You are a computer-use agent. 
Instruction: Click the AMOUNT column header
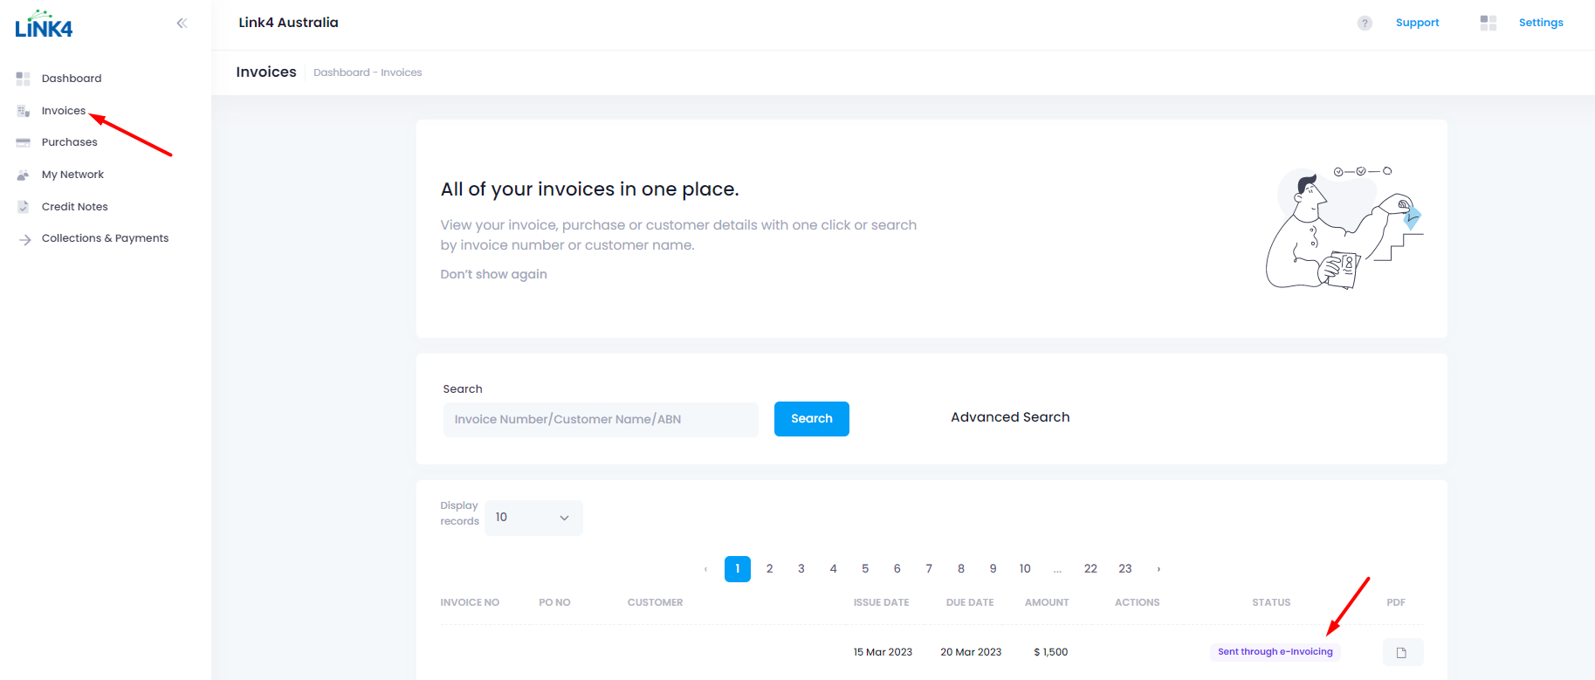[x=1047, y=602]
